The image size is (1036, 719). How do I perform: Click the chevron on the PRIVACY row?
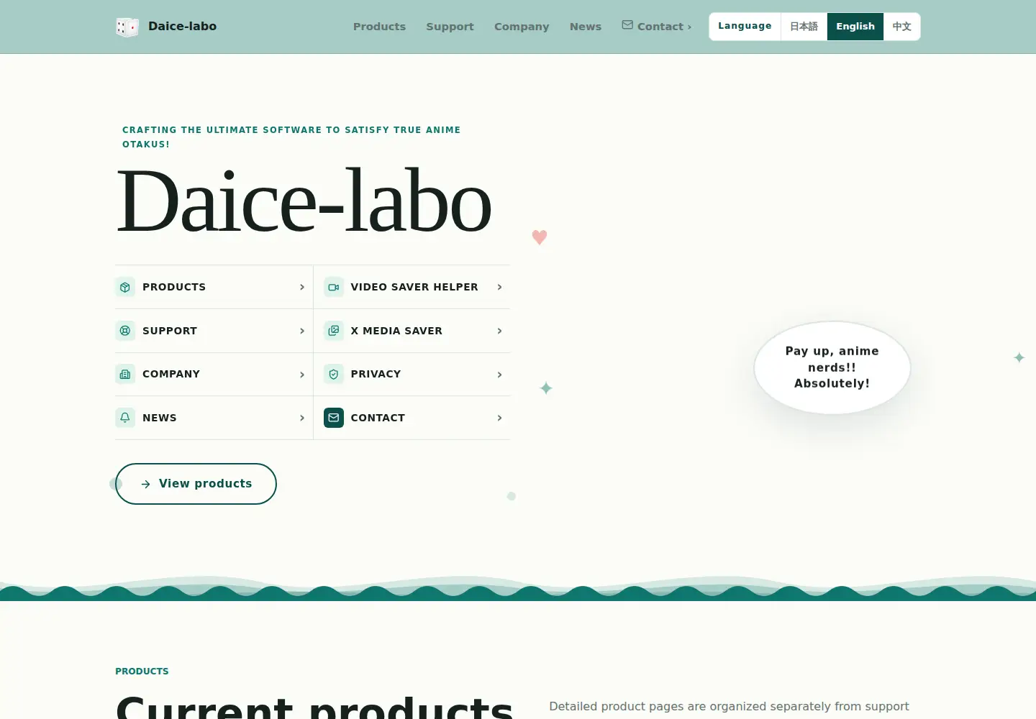click(500, 375)
